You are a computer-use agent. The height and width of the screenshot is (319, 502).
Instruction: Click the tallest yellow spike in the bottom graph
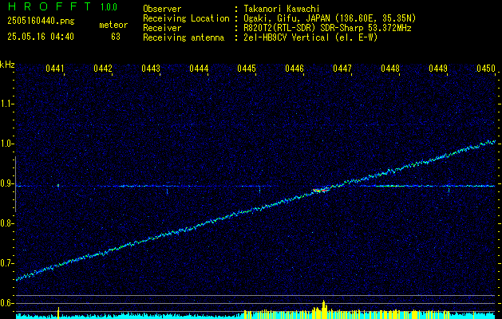point(323,309)
